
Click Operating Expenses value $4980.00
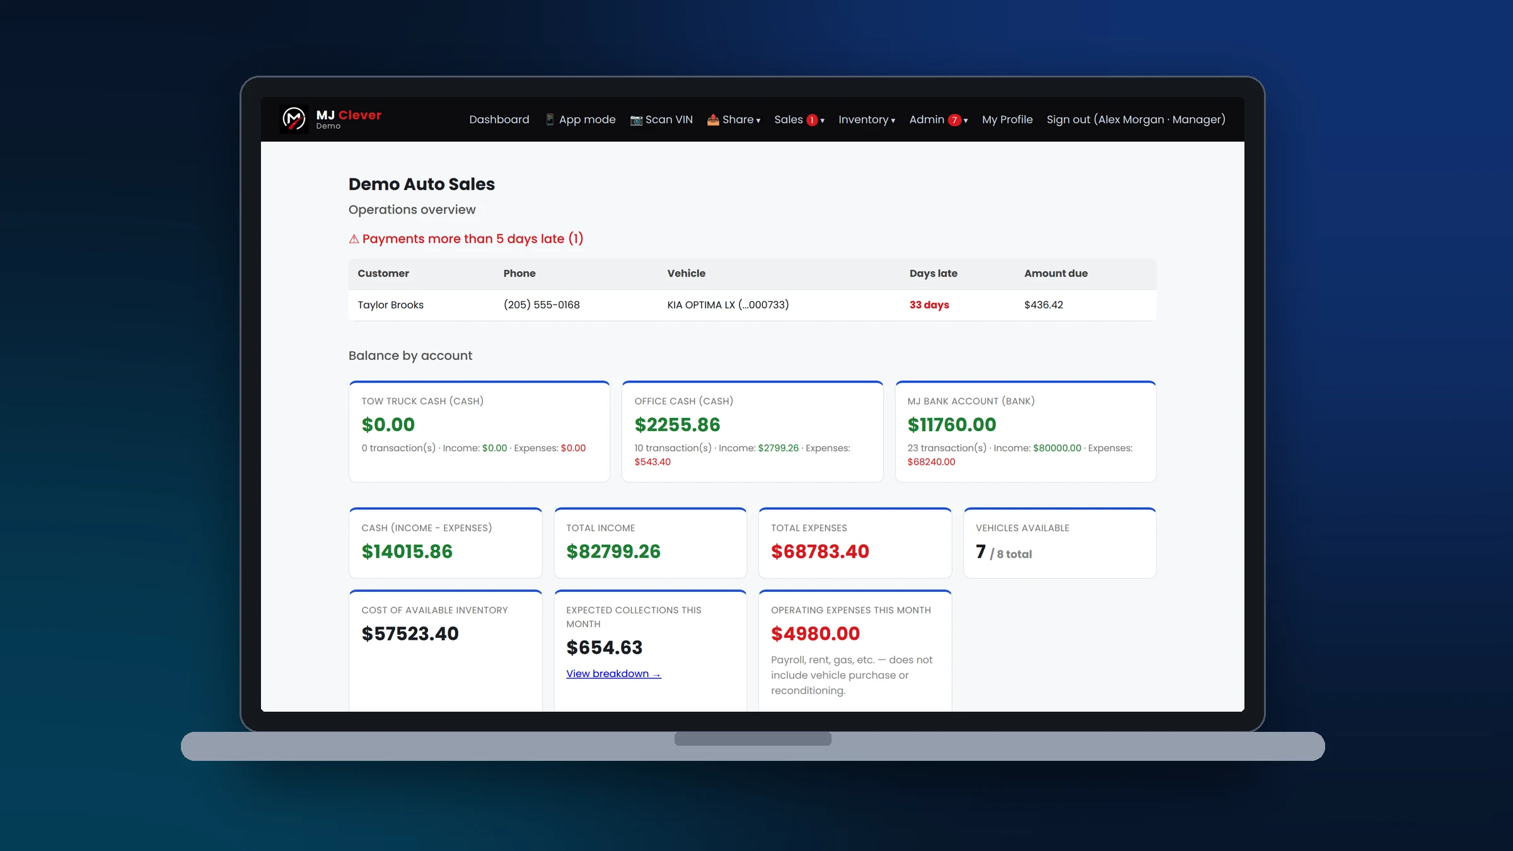tap(816, 634)
